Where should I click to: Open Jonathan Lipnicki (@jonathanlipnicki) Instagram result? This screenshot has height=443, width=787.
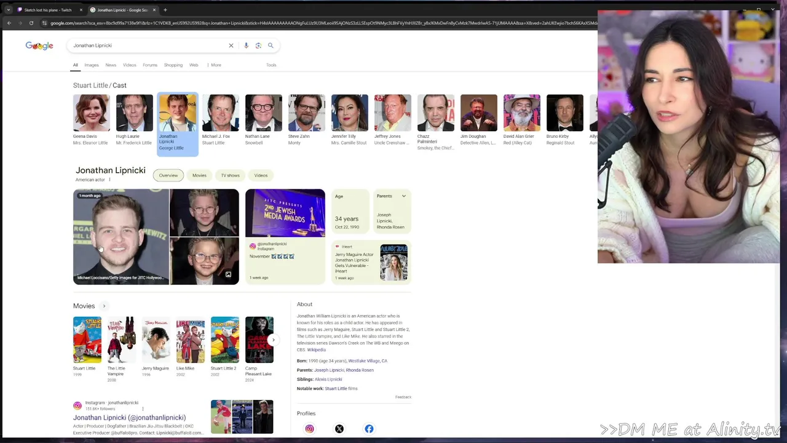[x=129, y=418]
